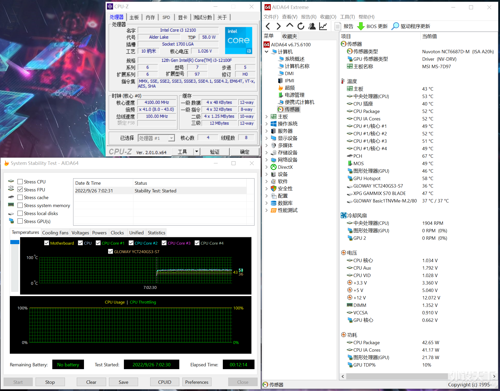Click the Save button in Stability Test
This screenshot has width=500, height=391.
point(123,382)
